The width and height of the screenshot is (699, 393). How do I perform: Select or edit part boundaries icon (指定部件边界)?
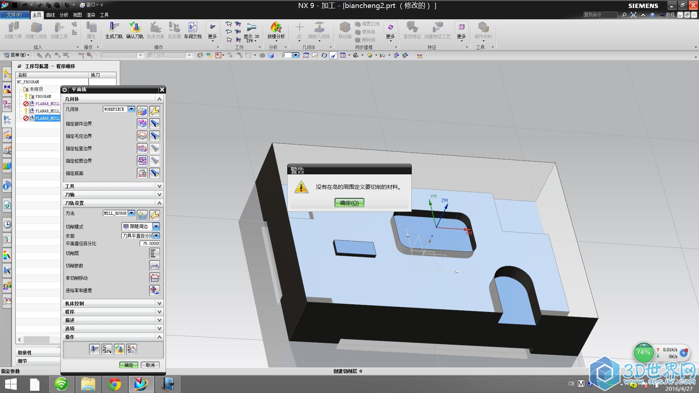[142, 124]
